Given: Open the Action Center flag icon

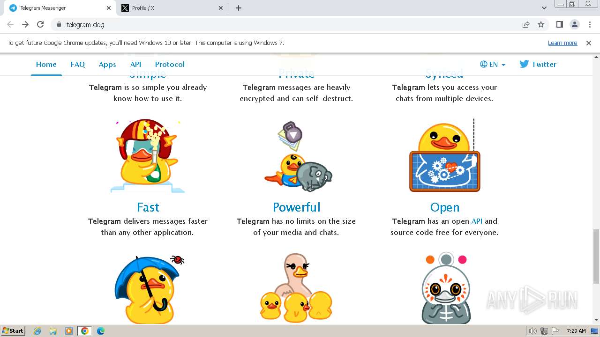Looking at the screenshot, I should (555, 331).
